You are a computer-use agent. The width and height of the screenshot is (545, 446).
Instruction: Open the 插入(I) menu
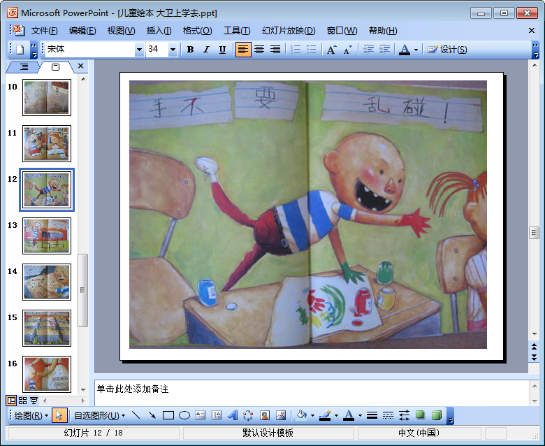coord(159,31)
